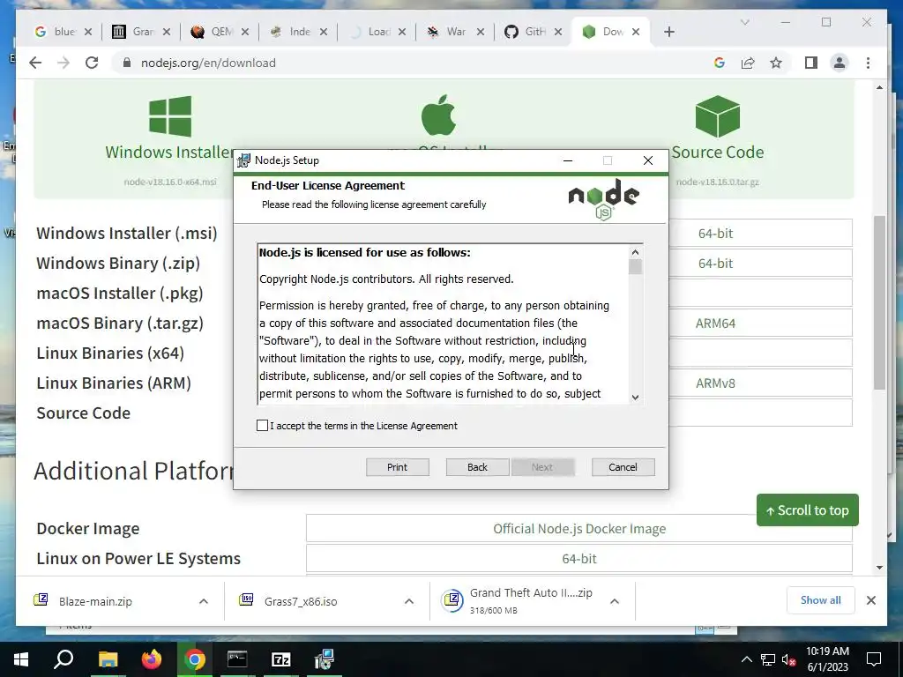903x677 pixels.
Task: Open 7-Zip taskbar icon
Action: [280, 659]
